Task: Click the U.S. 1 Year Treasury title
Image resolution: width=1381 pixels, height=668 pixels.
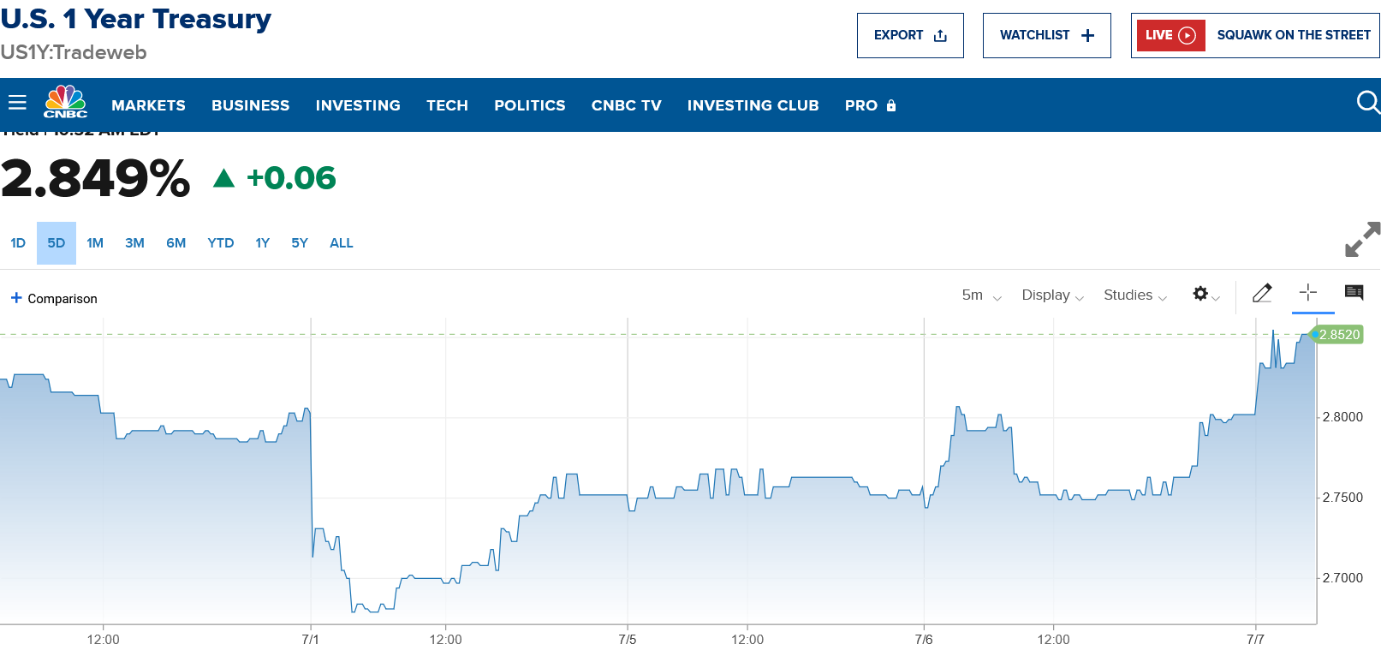Action: [135, 19]
